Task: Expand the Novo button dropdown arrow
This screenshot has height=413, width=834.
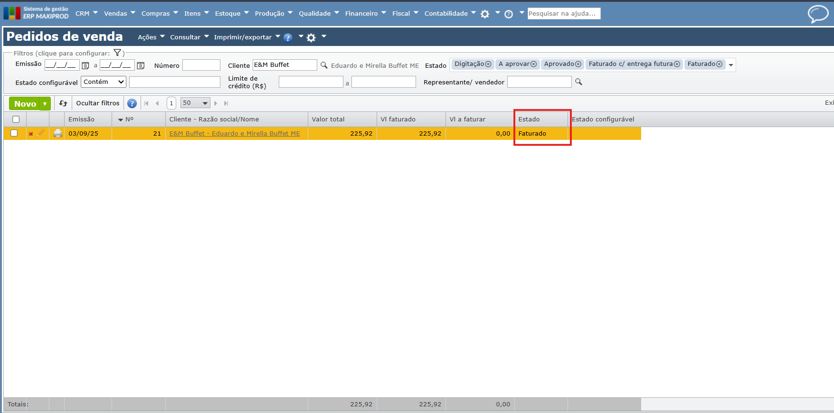Action: 45,104
